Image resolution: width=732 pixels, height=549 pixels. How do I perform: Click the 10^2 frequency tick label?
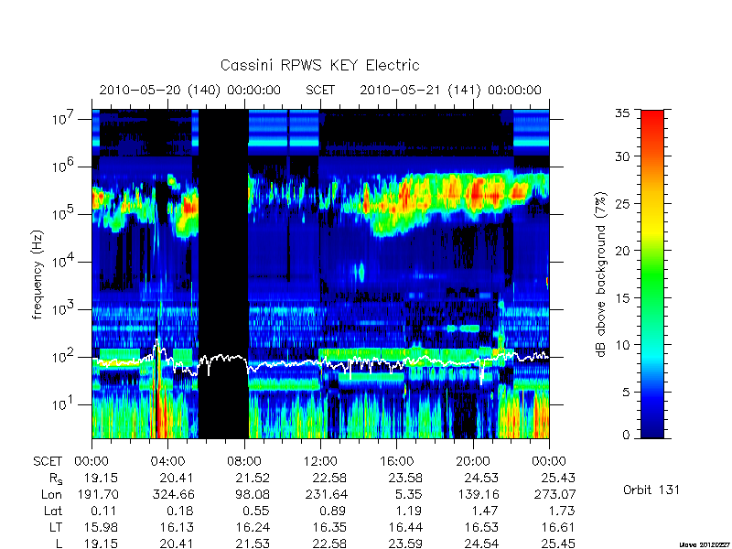(x=64, y=357)
